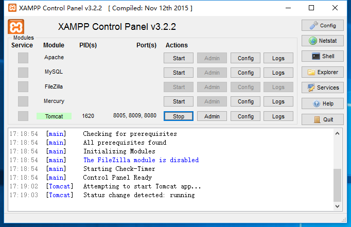351x227 pixels.
Task: Toggle the Tomcat service checkbox
Action: tap(23, 116)
